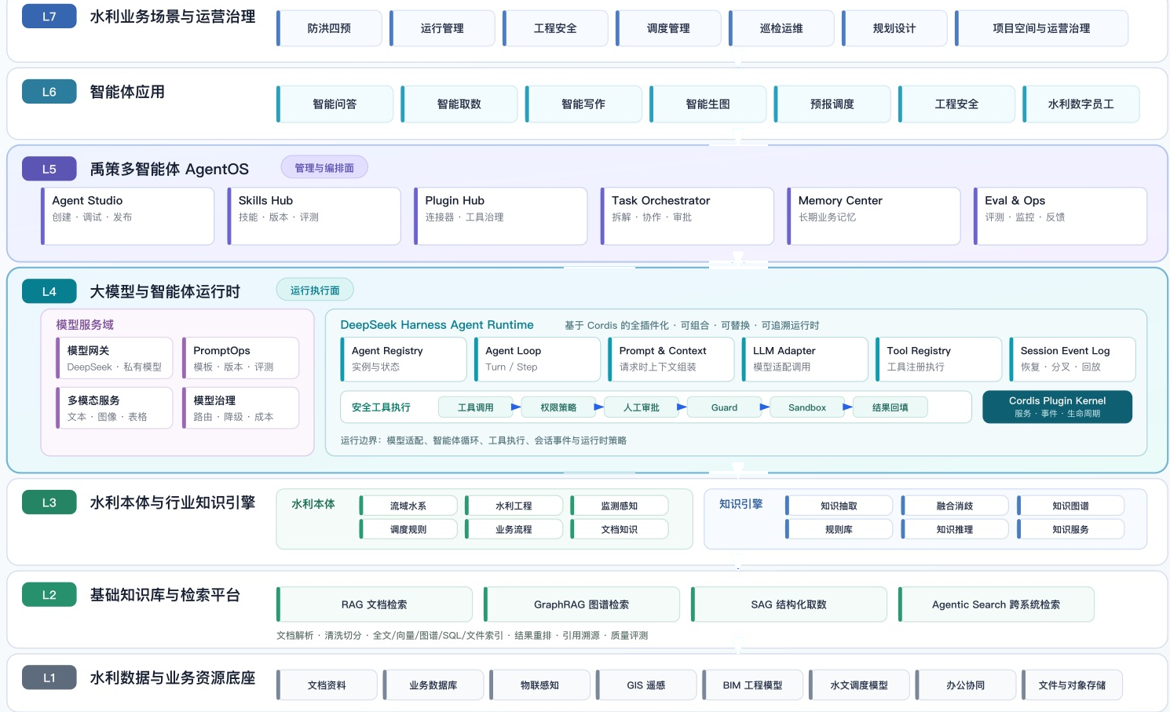Click the Prompt & Context card
The height and width of the screenshot is (712, 1170).
point(671,359)
